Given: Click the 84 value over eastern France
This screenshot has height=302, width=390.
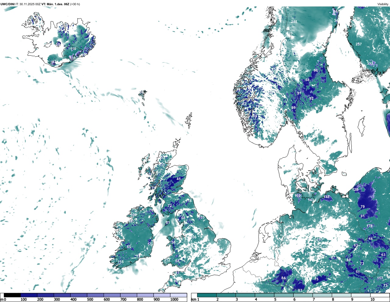Looking at the screenshot, I should click(284, 278).
